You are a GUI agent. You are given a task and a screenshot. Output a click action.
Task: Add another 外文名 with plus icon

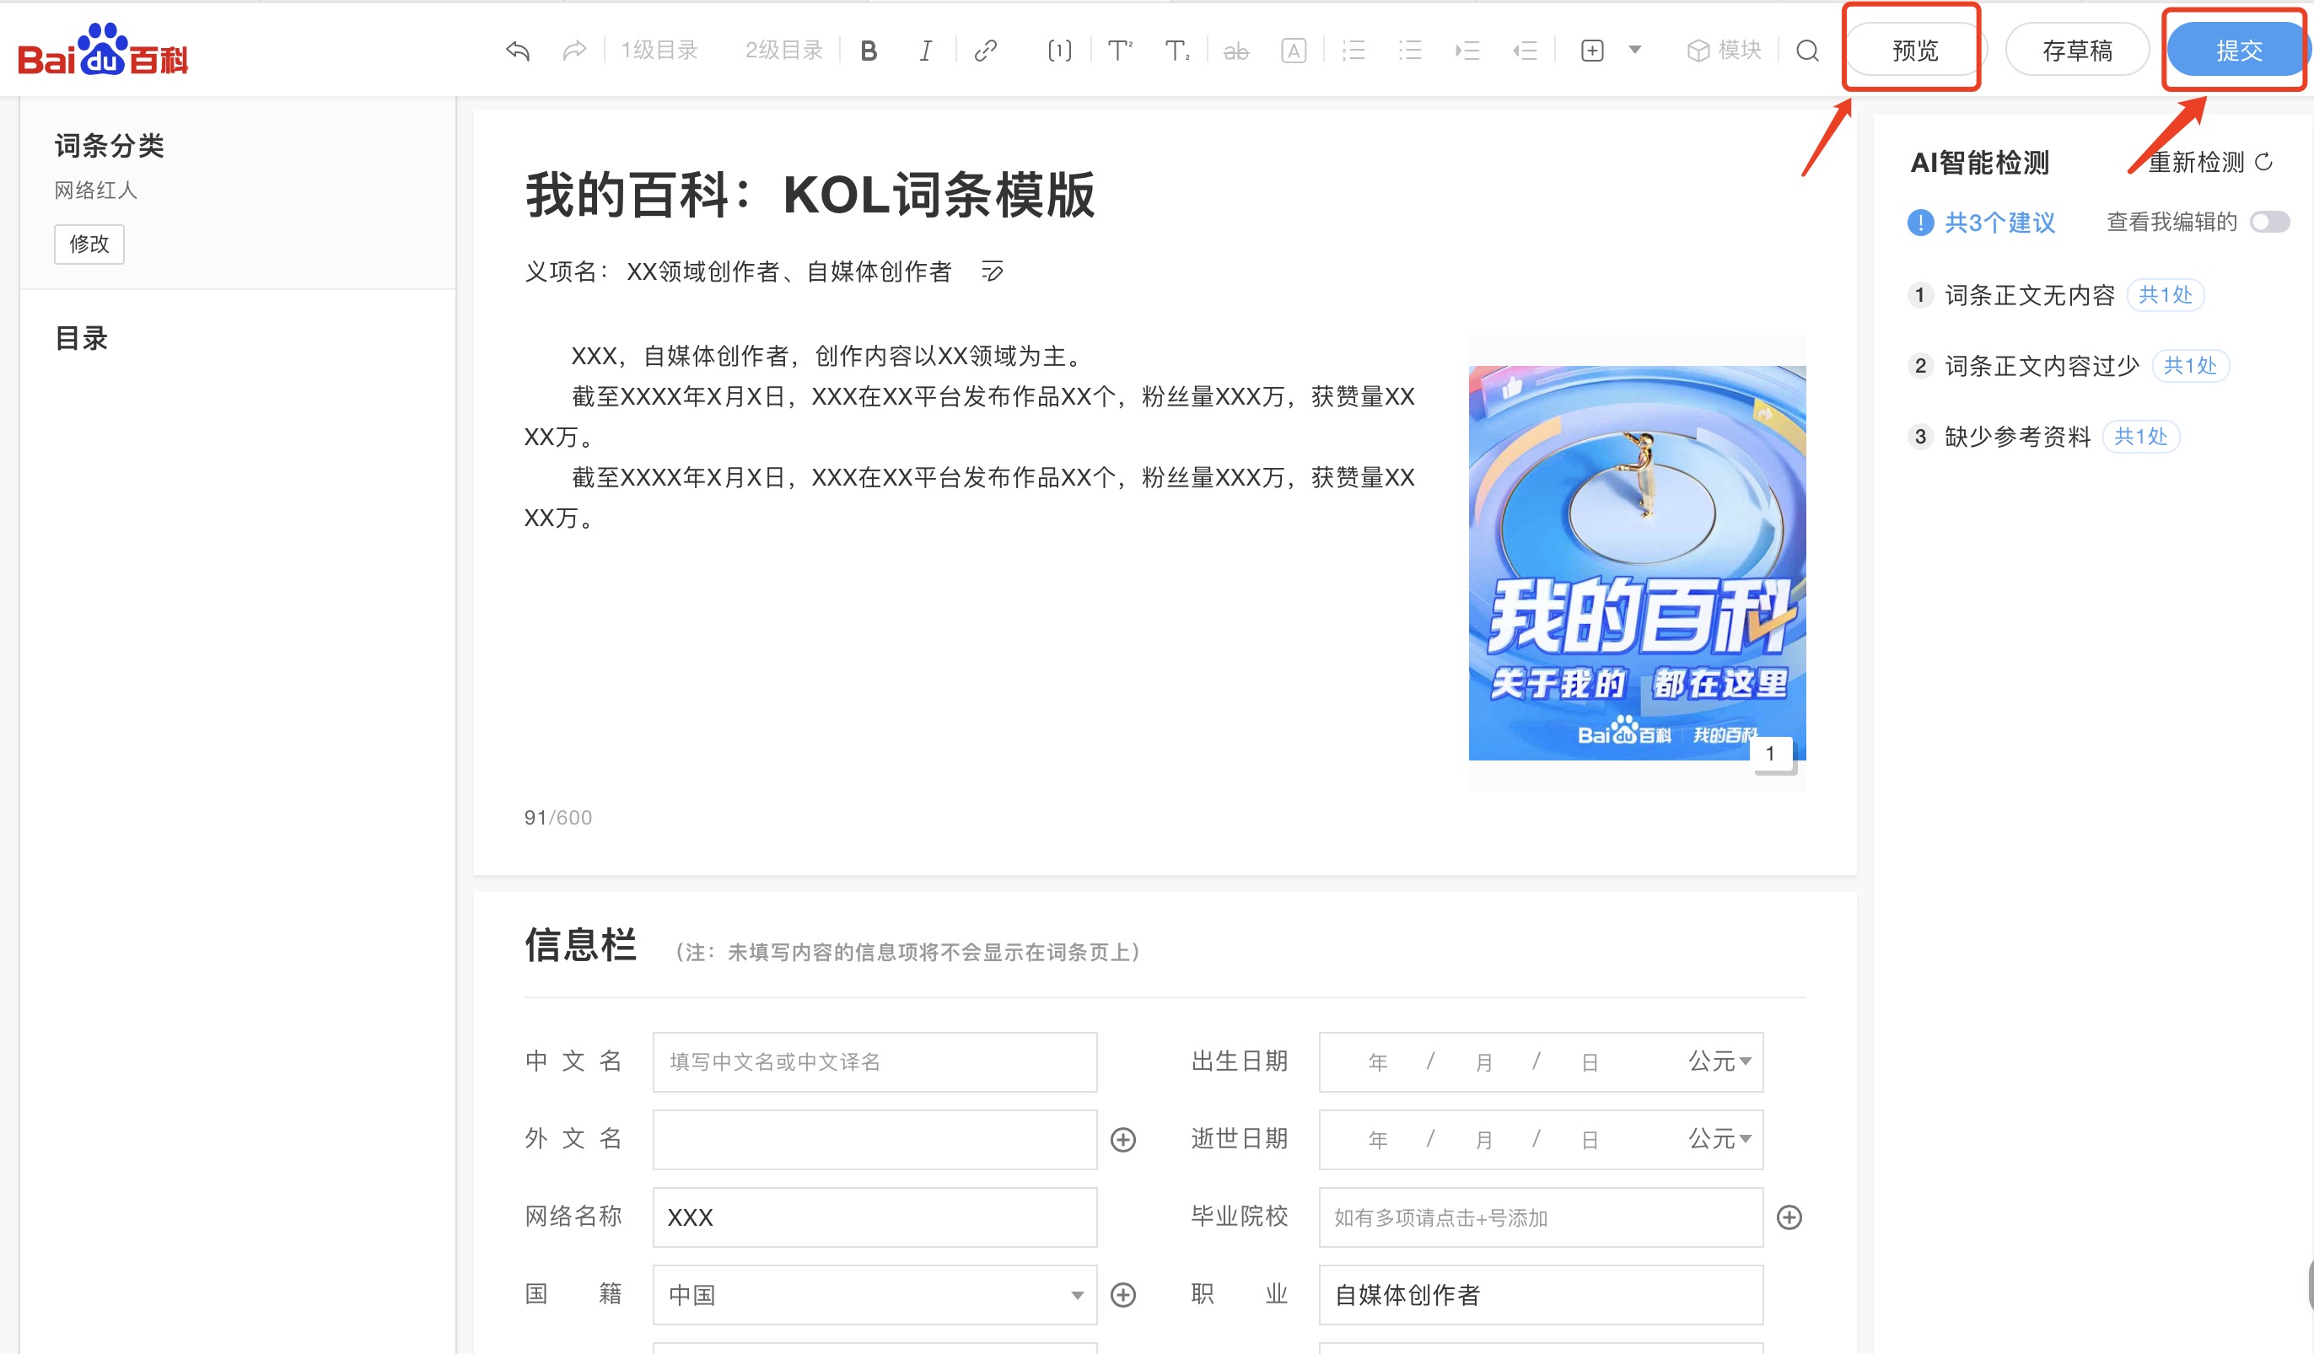(1123, 1139)
